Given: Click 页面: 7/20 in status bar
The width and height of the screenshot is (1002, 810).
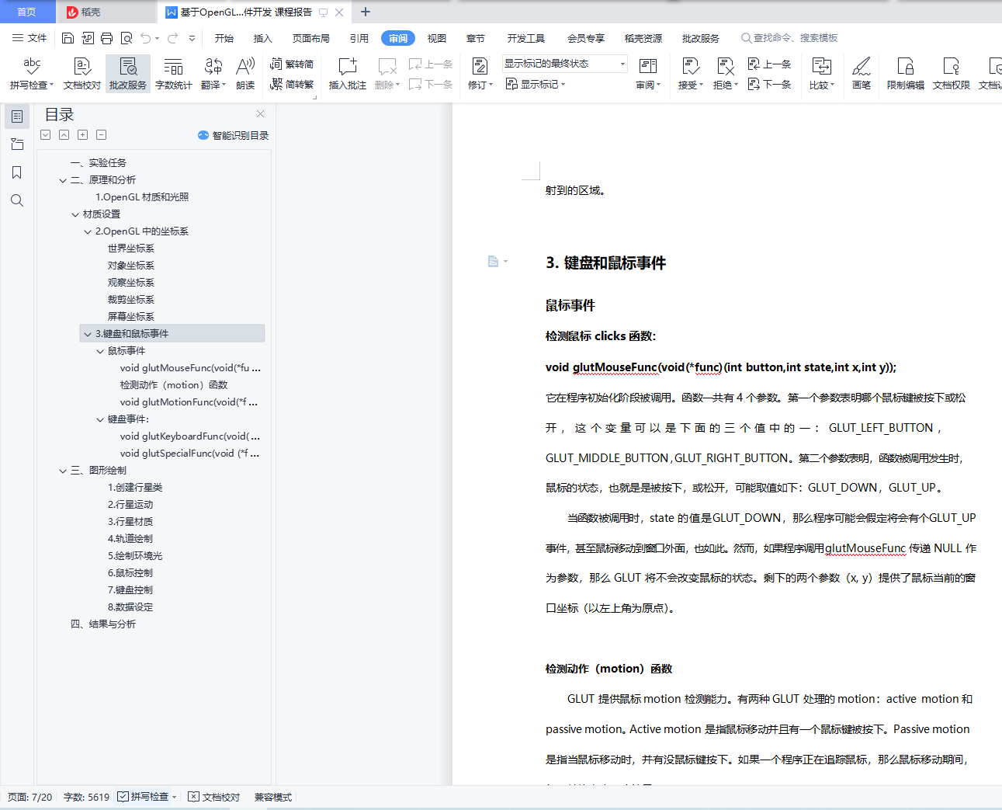Looking at the screenshot, I should 30,797.
